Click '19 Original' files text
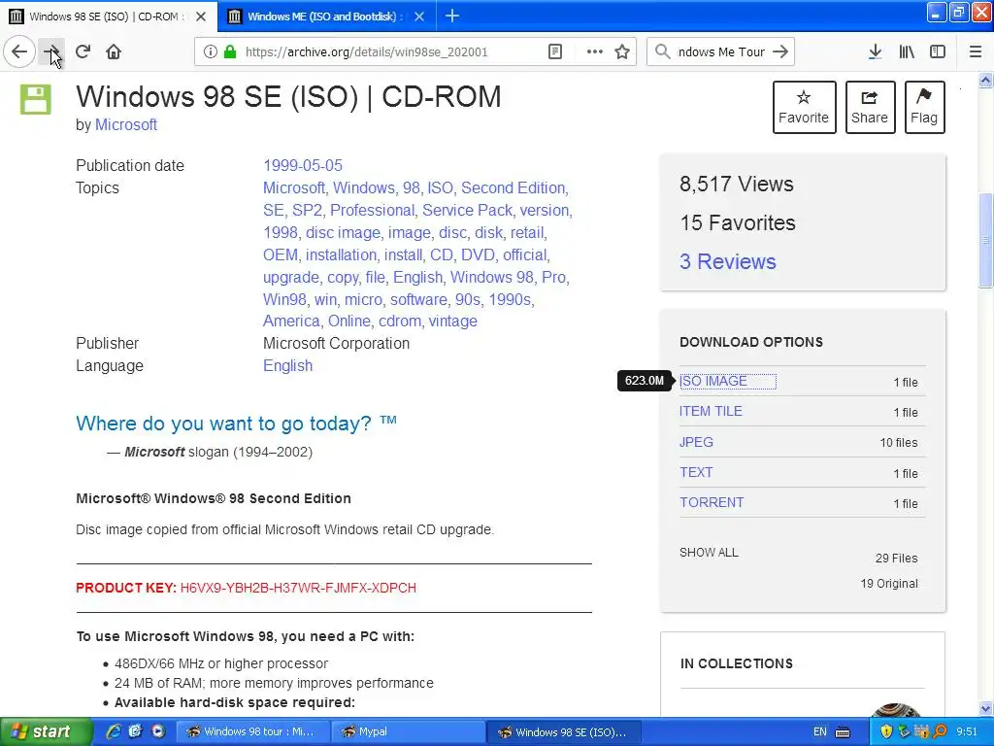Image resolution: width=994 pixels, height=746 pixels. pos(889,584)
